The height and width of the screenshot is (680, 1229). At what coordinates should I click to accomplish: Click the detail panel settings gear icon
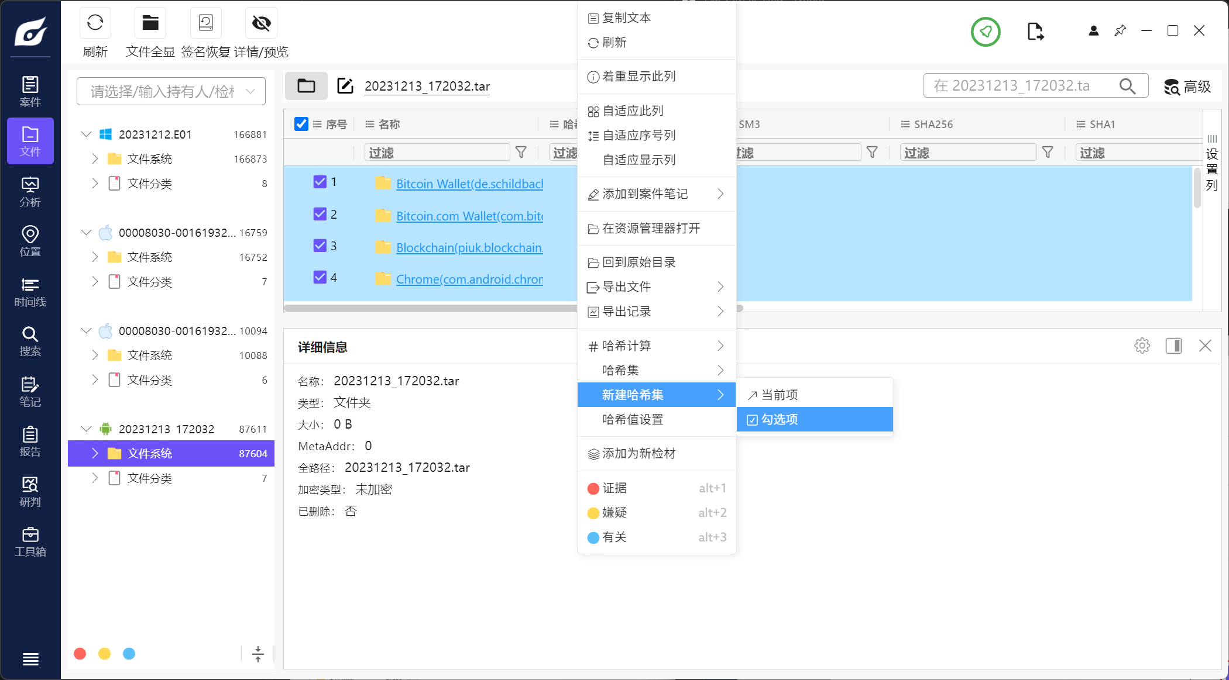click(1142, 346)
